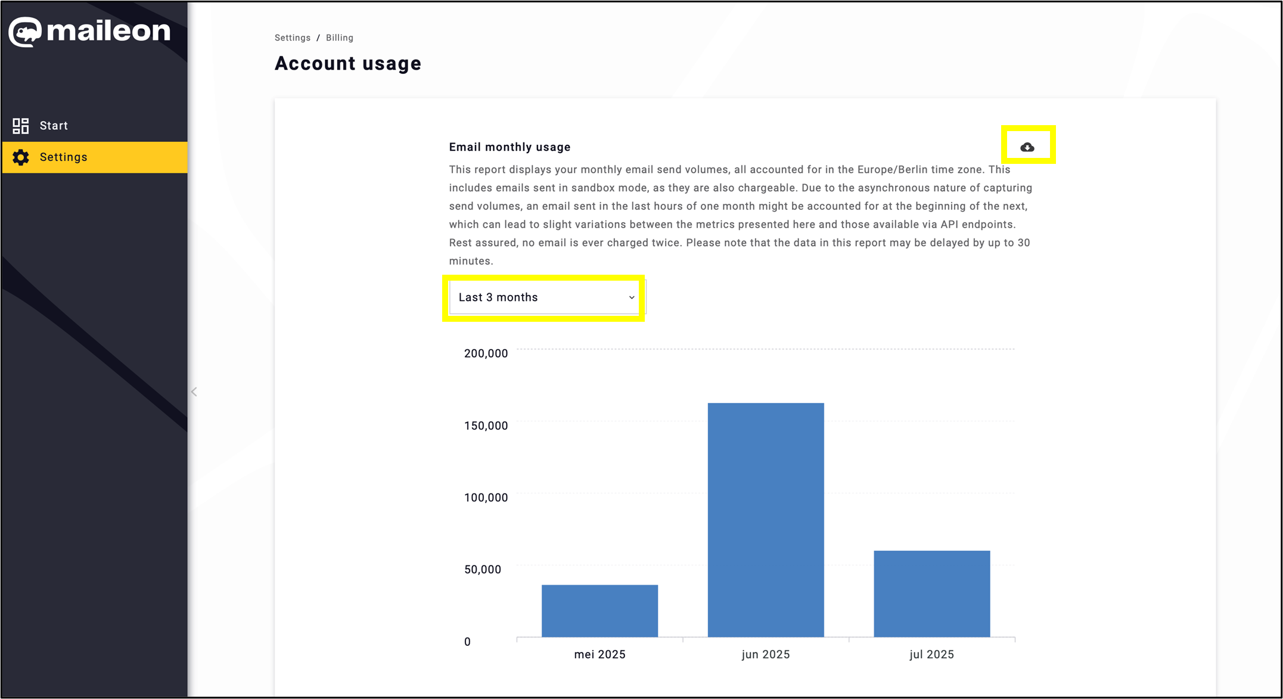
Task: Collapse the sidebar using the left-pointing chevron
Action: [x=193, y=392]
